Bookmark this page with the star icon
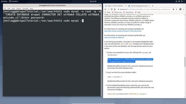The height and width of the screenshot is (104, 186). click(176, 9)
